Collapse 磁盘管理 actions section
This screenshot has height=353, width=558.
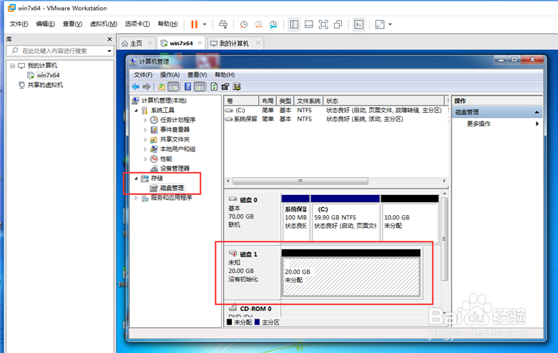[537, 112]
